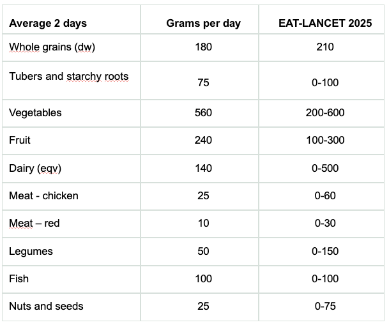389x327 pixels.
Task: Select the 200-600 range for vegetables
Action: 325,113
